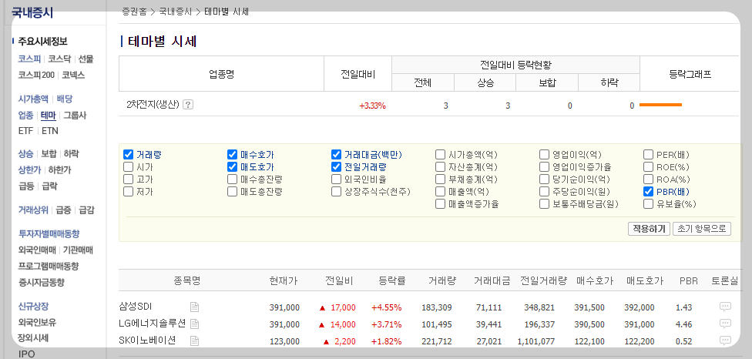The image size is (752, 359).
Task: Enable the 고가 checkbox
Action: coord(128,179)
